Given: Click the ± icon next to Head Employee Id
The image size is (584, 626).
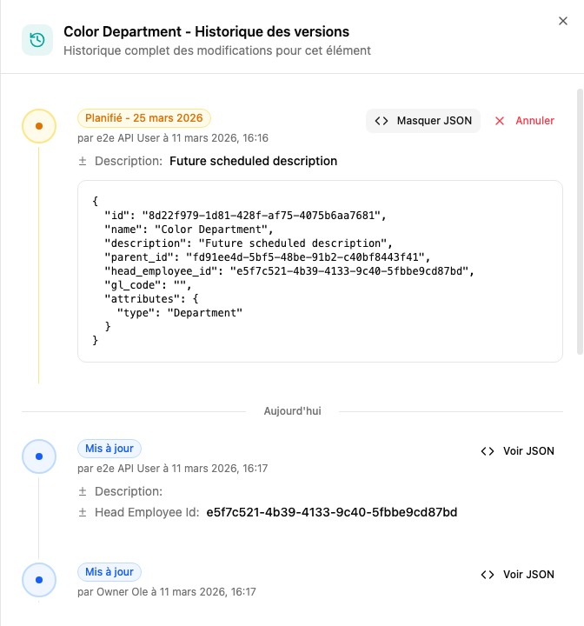Looking at the screenshot, I should click(83, 513).
